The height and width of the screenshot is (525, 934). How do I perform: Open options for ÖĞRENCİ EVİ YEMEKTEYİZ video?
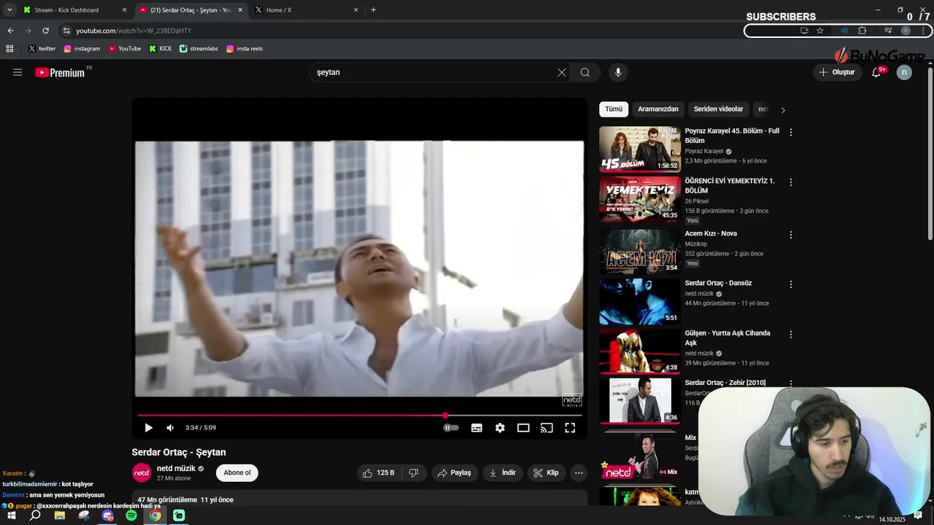791,182
